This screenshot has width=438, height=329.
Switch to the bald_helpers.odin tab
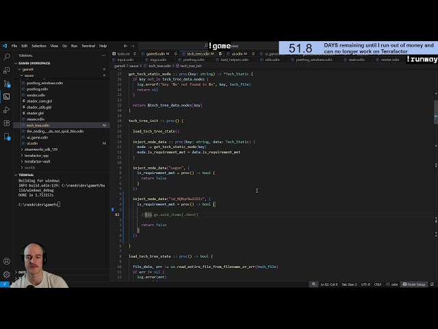[x=234, y=60]
